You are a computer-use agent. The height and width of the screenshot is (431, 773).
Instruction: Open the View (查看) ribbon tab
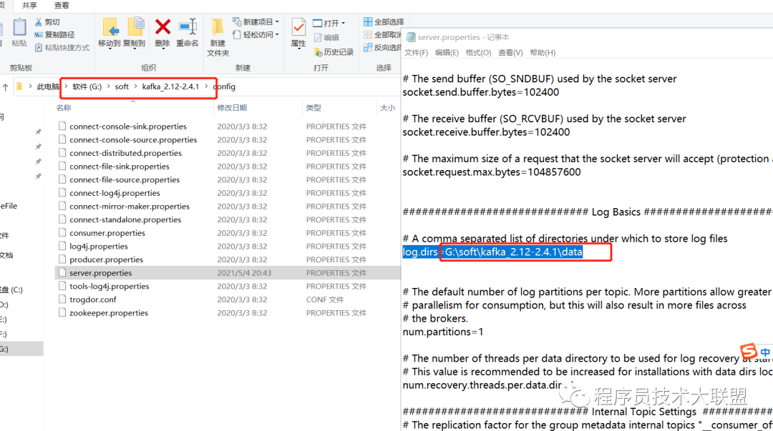pyautogui.click(x=62, y=6)
